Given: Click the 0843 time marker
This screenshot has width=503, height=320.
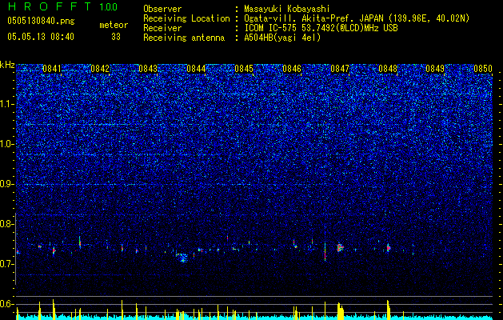Looking at the screenshot, I should [148, 69].
